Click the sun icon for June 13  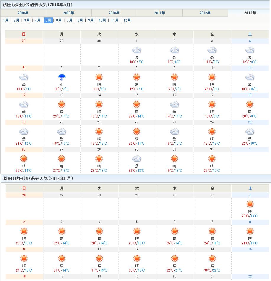(175, 259)
